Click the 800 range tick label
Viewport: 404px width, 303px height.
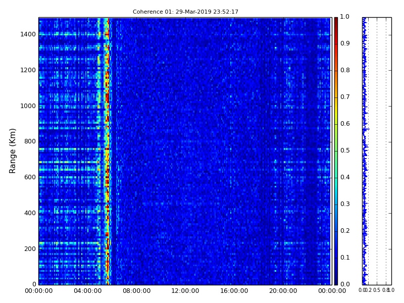30,141
